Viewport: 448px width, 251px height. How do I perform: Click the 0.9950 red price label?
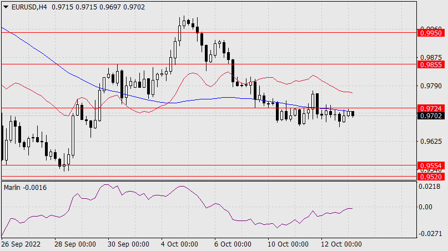click(431, 33)
